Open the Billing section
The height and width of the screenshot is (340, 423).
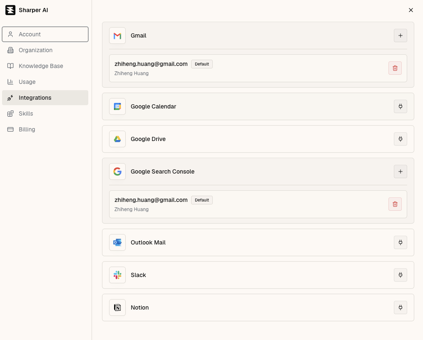pos(45,129)
